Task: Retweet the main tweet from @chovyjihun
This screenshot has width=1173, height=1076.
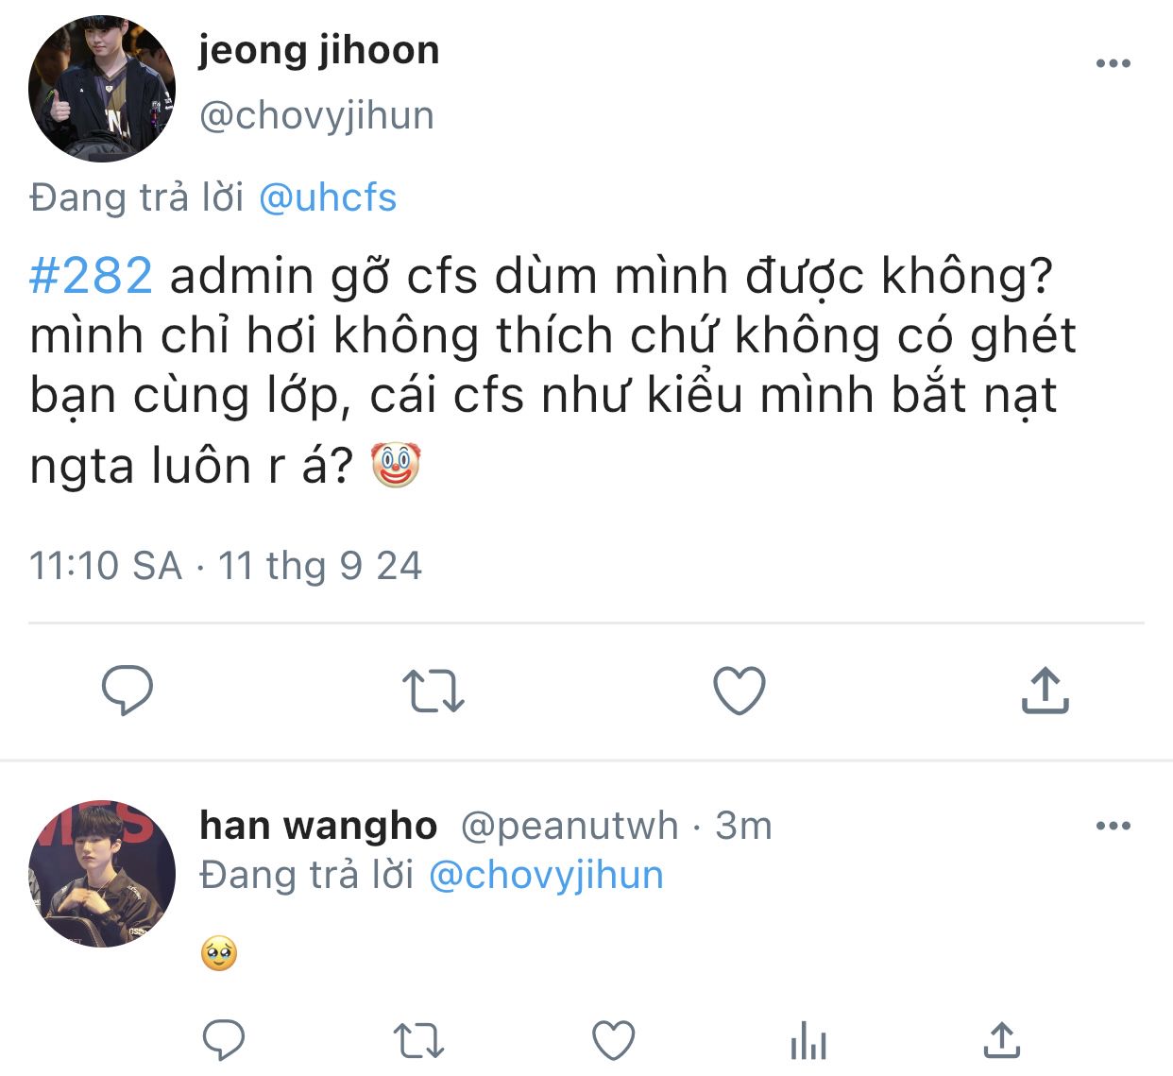Action: click(433, 690)
